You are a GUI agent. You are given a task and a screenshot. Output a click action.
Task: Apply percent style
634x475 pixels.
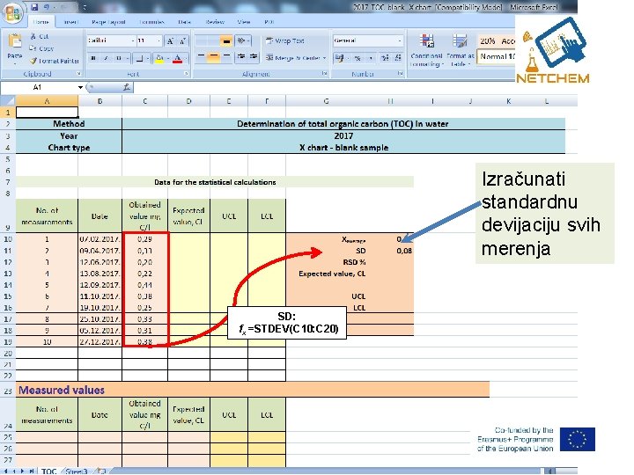(x=358, y=58)
